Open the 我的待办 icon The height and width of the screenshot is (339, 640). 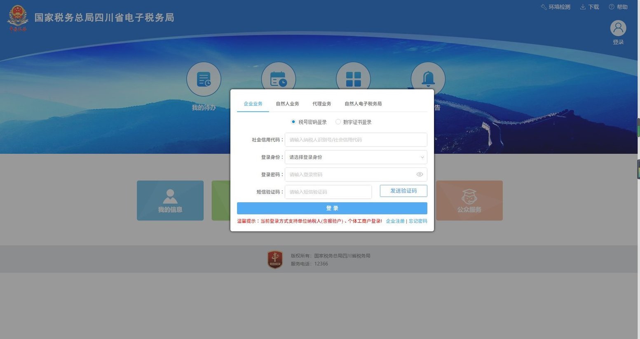coord(204,79)
